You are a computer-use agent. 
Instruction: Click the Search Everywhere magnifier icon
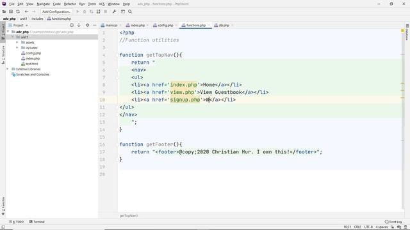130,11
